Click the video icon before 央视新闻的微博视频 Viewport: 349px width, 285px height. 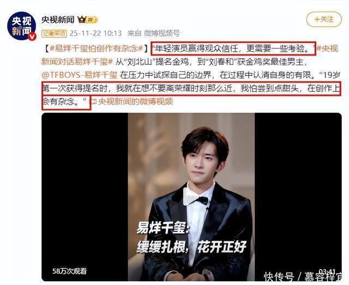coord(94,102)
